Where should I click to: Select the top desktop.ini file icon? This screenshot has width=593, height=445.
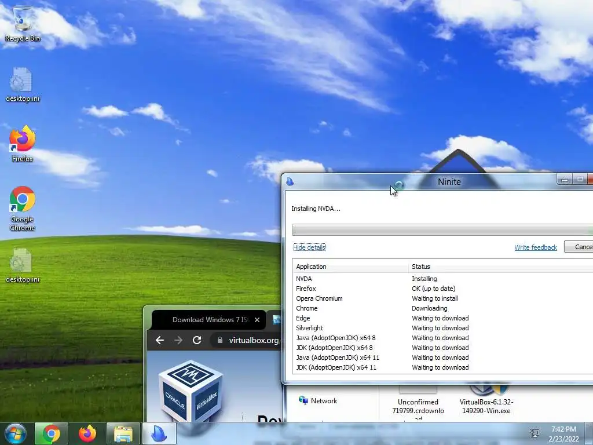click(22, 85)
